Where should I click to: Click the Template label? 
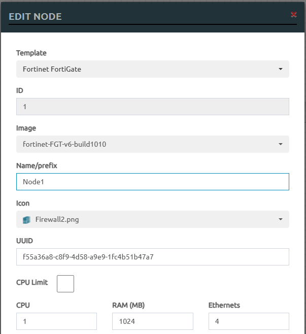(31, 53)
